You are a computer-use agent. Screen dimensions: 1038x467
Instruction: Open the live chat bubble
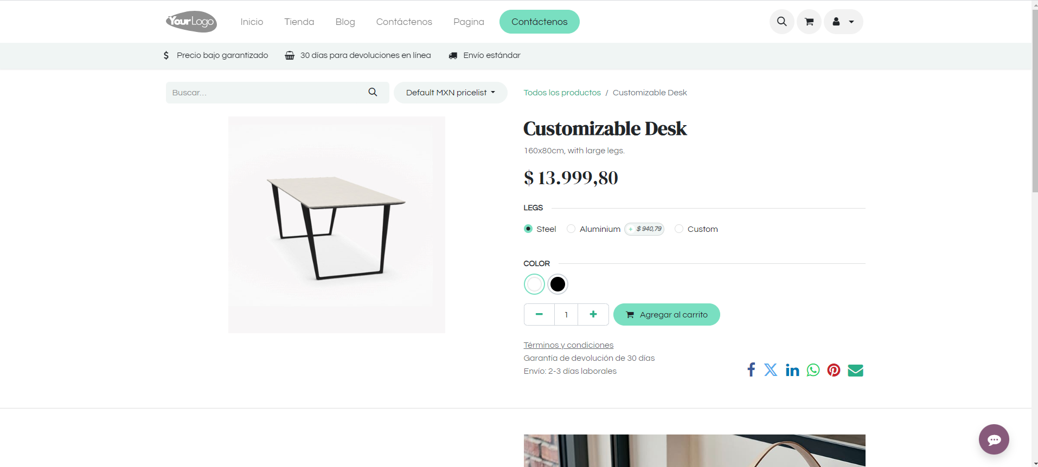(x=994, y=439)
